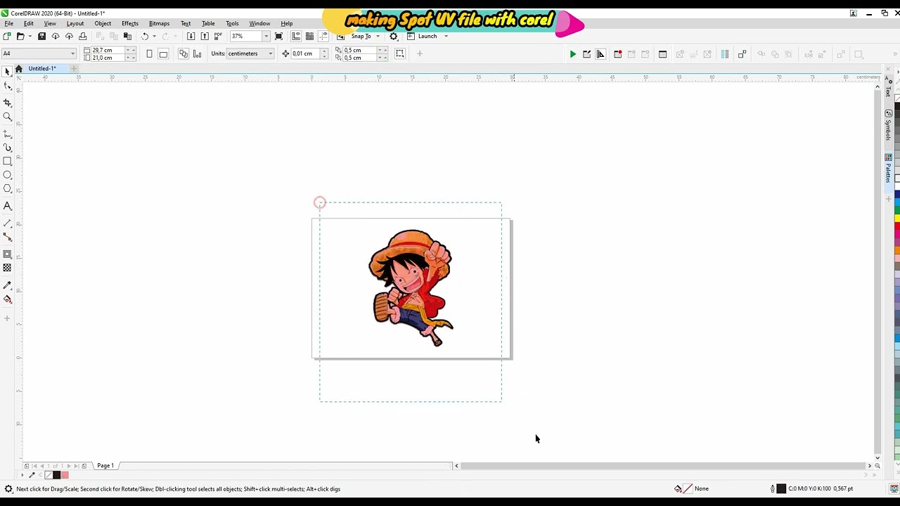Open the Undo history dropdown arrow
This screenshot has width=900, height=506.
tap(154, 37)
